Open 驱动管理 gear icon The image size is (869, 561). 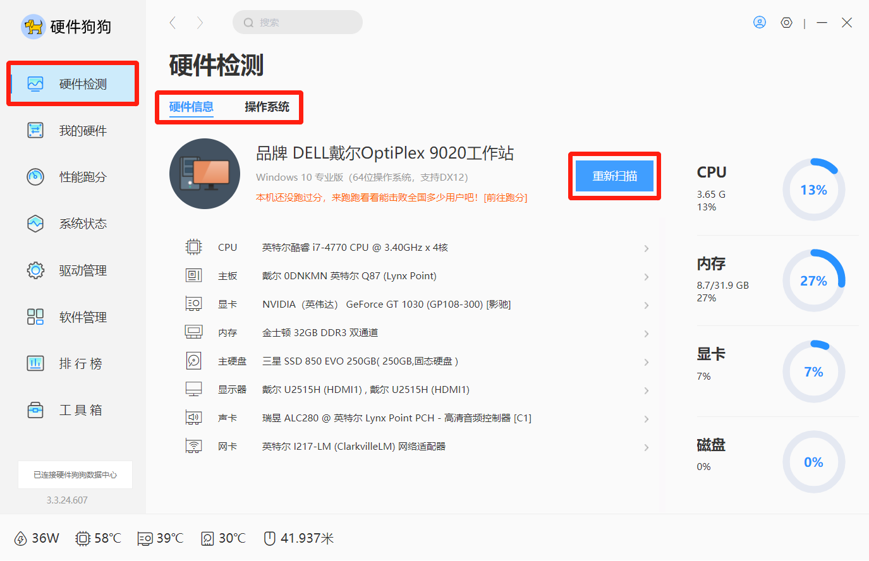tap(35, 270)
